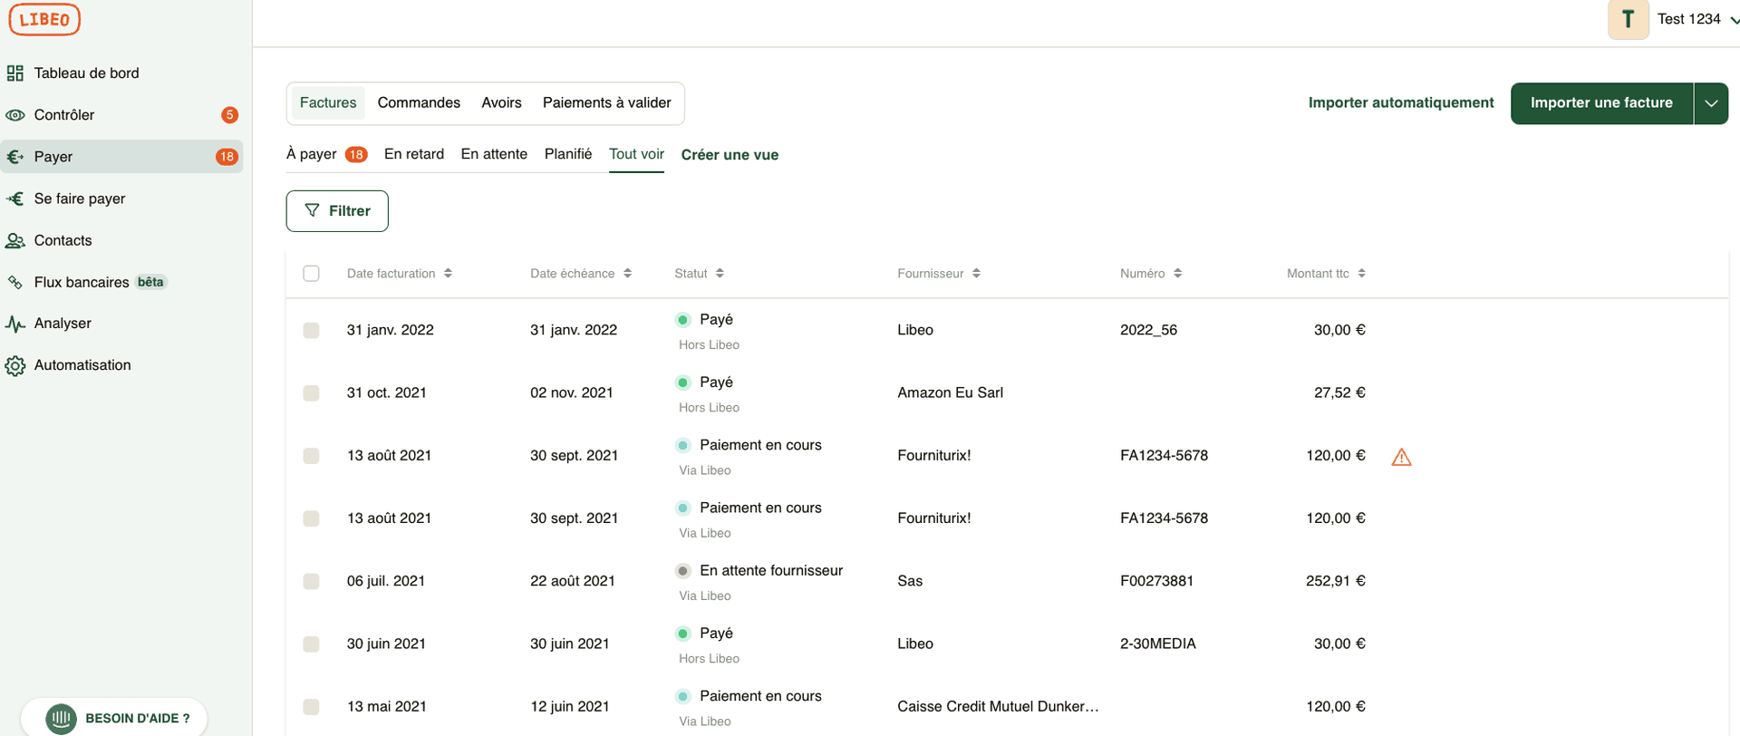Image resolution: width=1740 pixels, height=736 pixels.
Task: Select the À payer view
Action: 326,154
